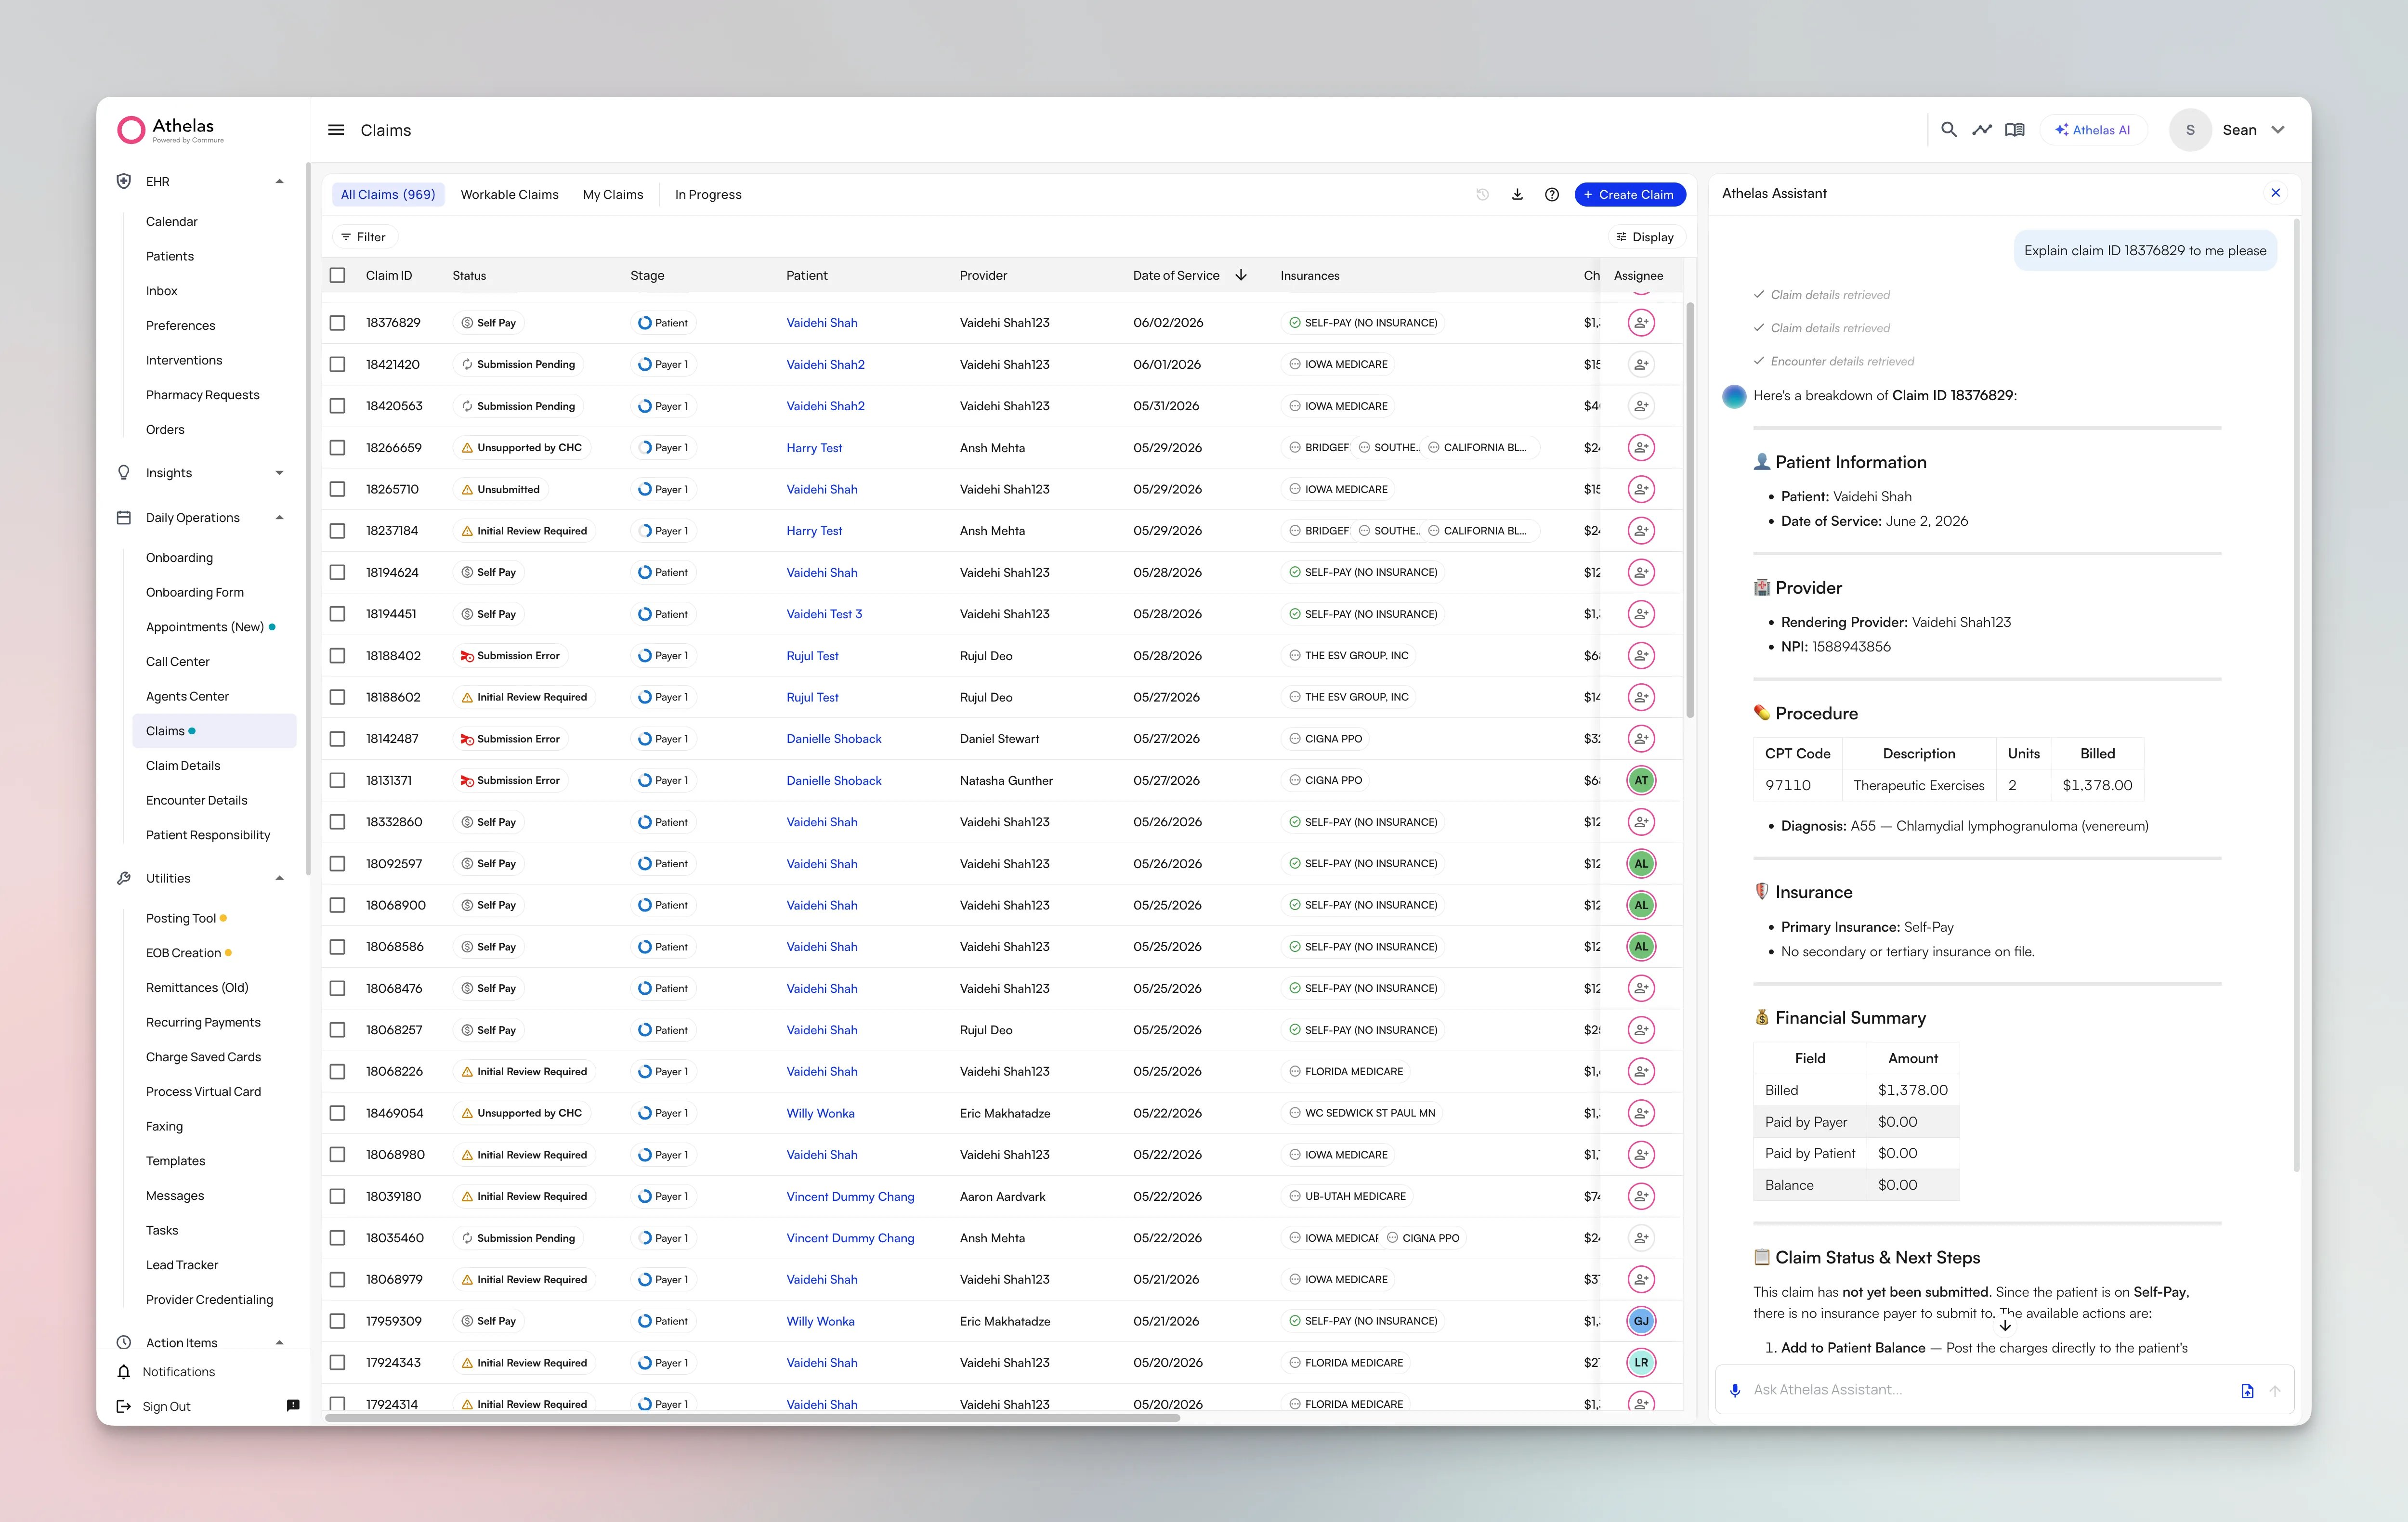Switch to In Progress tab
The width and height of the screenshot is (2408, 1522).
(x=708, y=194)
